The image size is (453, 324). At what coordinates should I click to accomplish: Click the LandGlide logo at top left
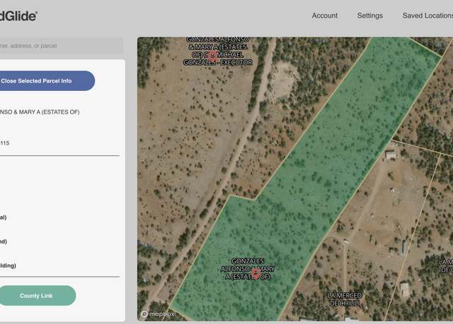click(18, 16)
